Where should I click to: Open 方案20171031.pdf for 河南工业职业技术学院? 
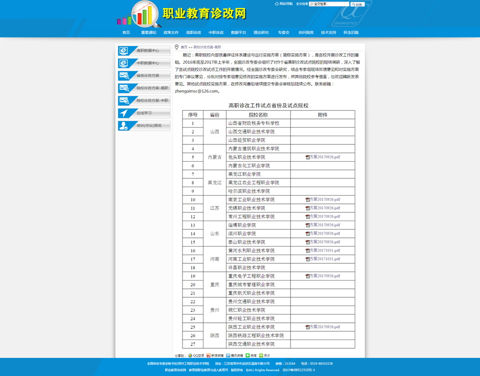pyautogui.click(x=325, y=259)
